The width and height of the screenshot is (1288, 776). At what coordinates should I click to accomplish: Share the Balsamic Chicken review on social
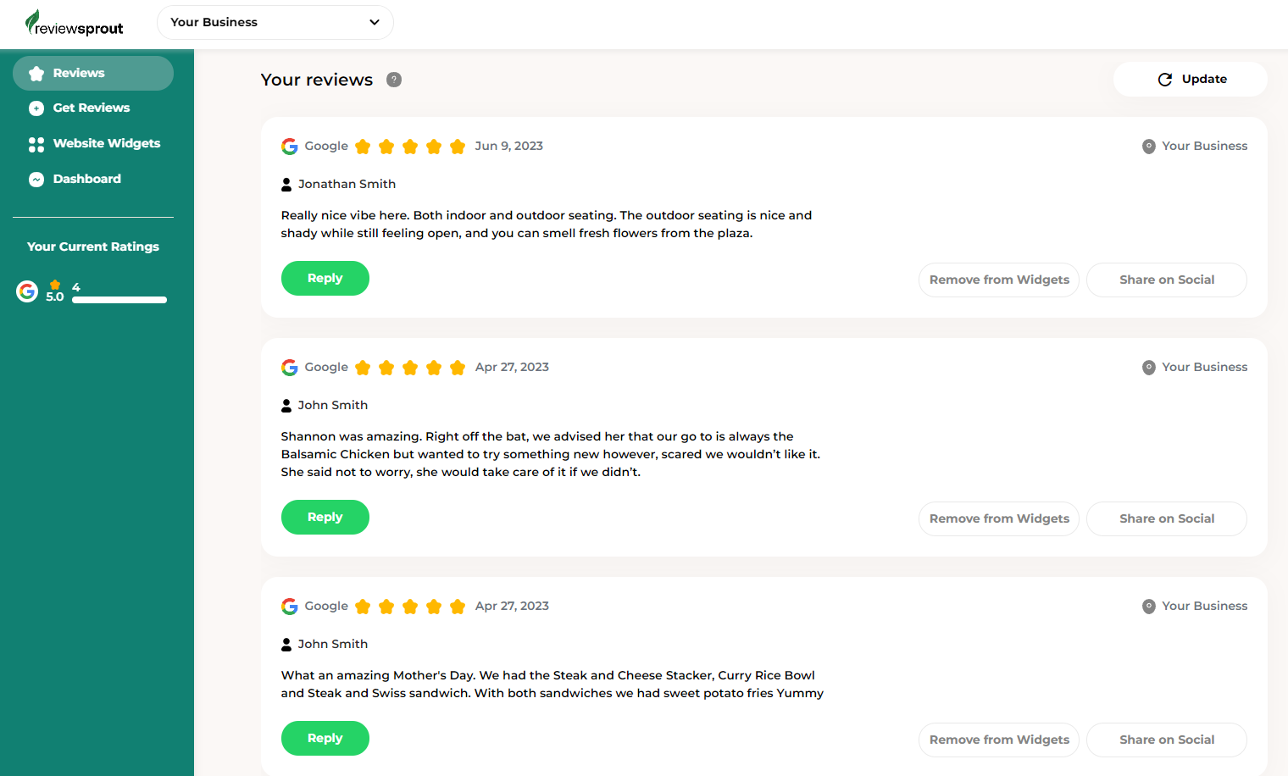pos(1167,519)
